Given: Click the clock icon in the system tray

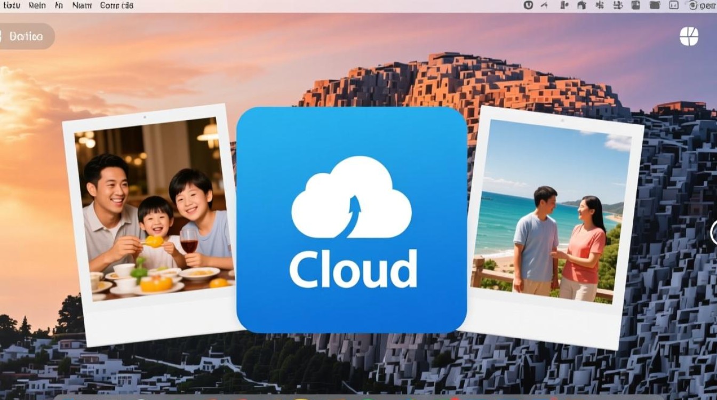Looking at the screenshot, I should [529, 5].
